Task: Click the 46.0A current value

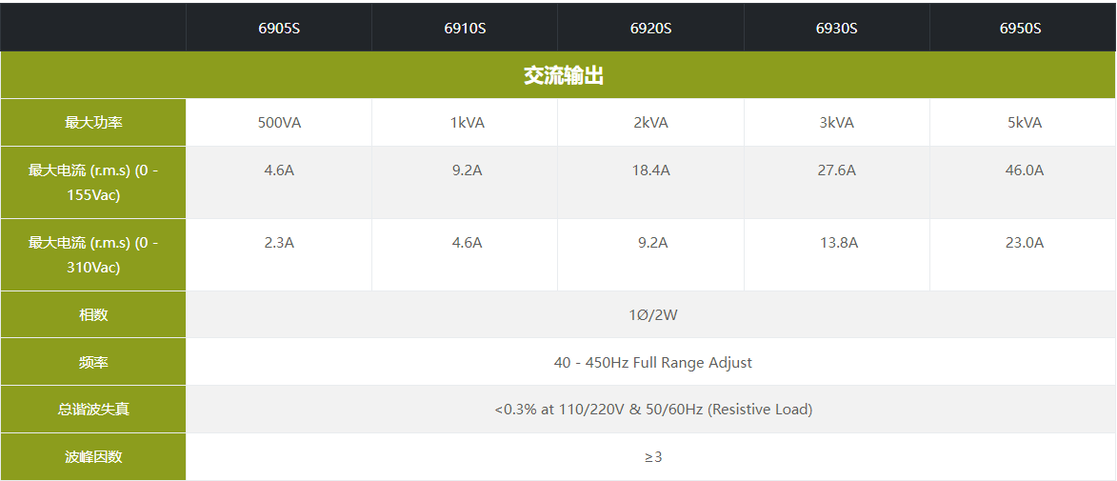Action: pyautogui.click(x=1025, y=170)
